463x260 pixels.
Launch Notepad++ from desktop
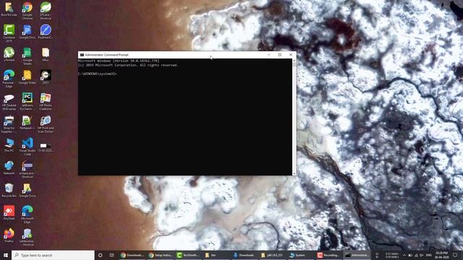pyautogui.click(x=27, y=122)
